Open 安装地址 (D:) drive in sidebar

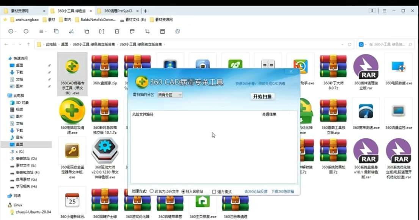click(x=24, y=158)
